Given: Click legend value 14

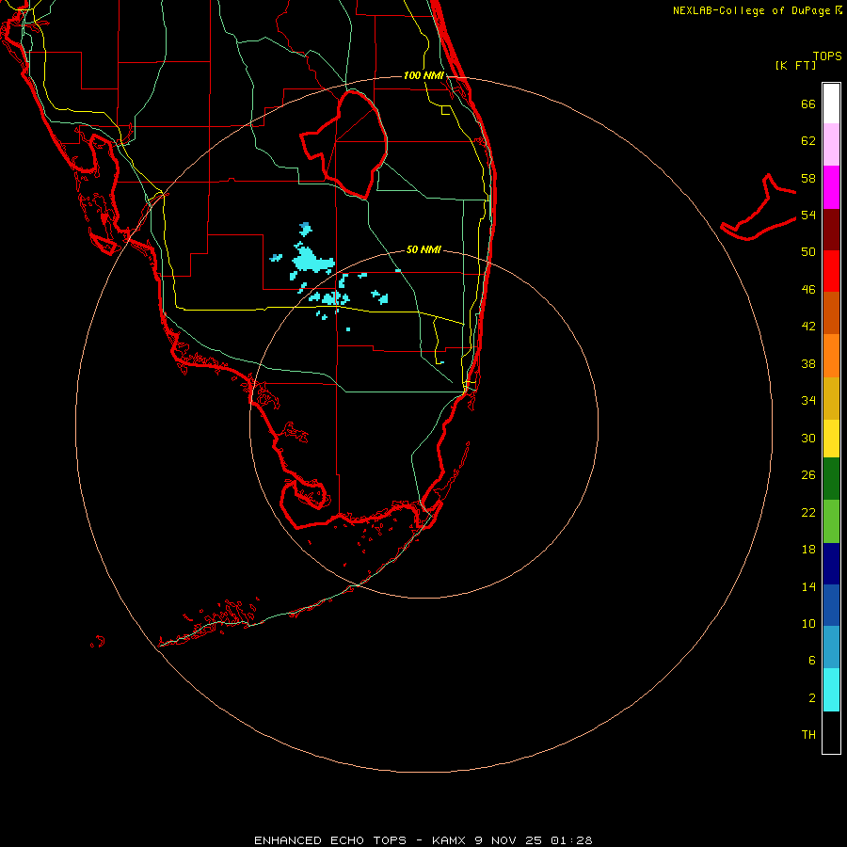Looking at the screenshot, I should coord(808,586).
